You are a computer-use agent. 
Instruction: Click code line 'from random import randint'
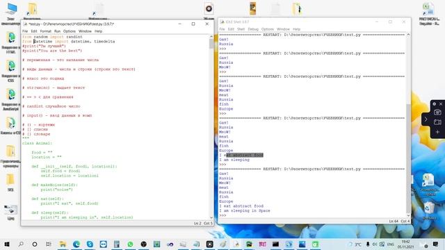click(52, 37)
